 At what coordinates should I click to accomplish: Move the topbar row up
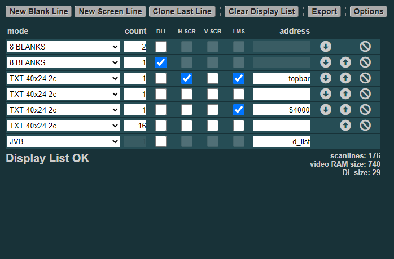coord(345,78)
